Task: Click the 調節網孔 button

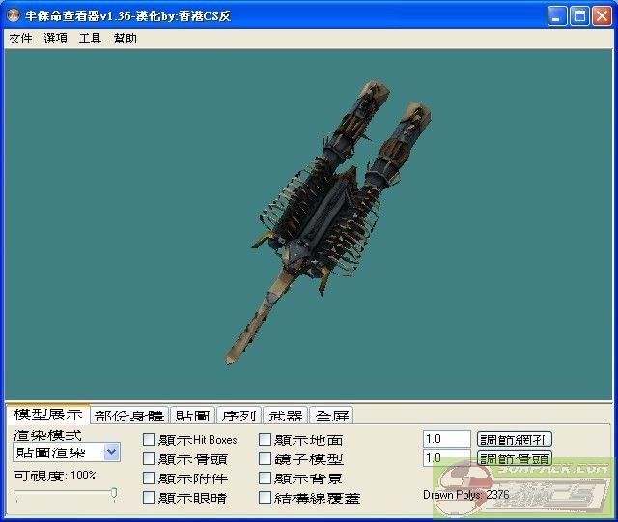Action: [x=515, y=439]
